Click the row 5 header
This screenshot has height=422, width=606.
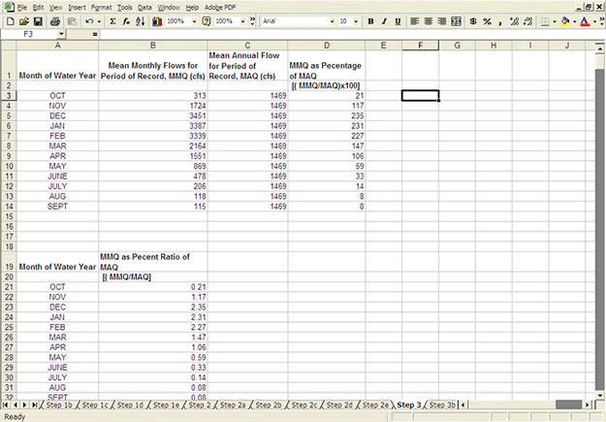[8, 114]
